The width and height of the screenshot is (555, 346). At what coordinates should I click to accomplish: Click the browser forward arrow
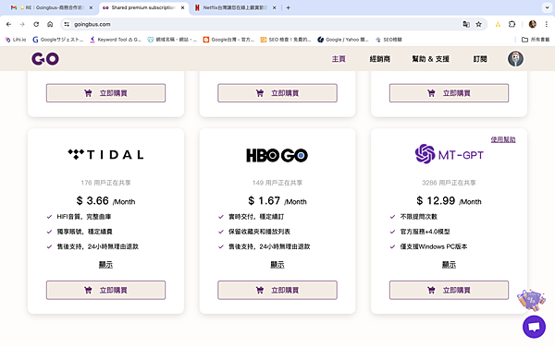pyautogui.click(x=22, y=24)
